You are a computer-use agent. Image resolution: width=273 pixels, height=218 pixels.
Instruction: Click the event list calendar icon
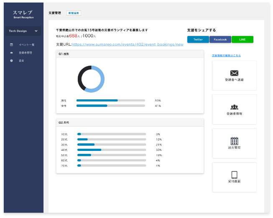pyautogui.click(x=11, y=45)
